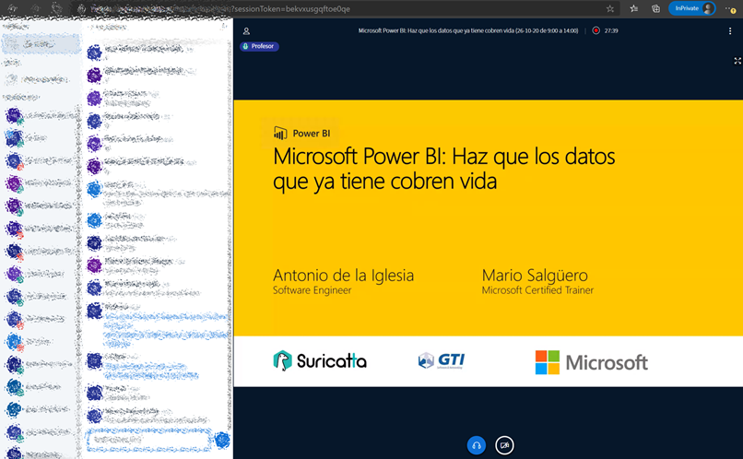Toggle the crossed-out camera button

coord(504,445)
